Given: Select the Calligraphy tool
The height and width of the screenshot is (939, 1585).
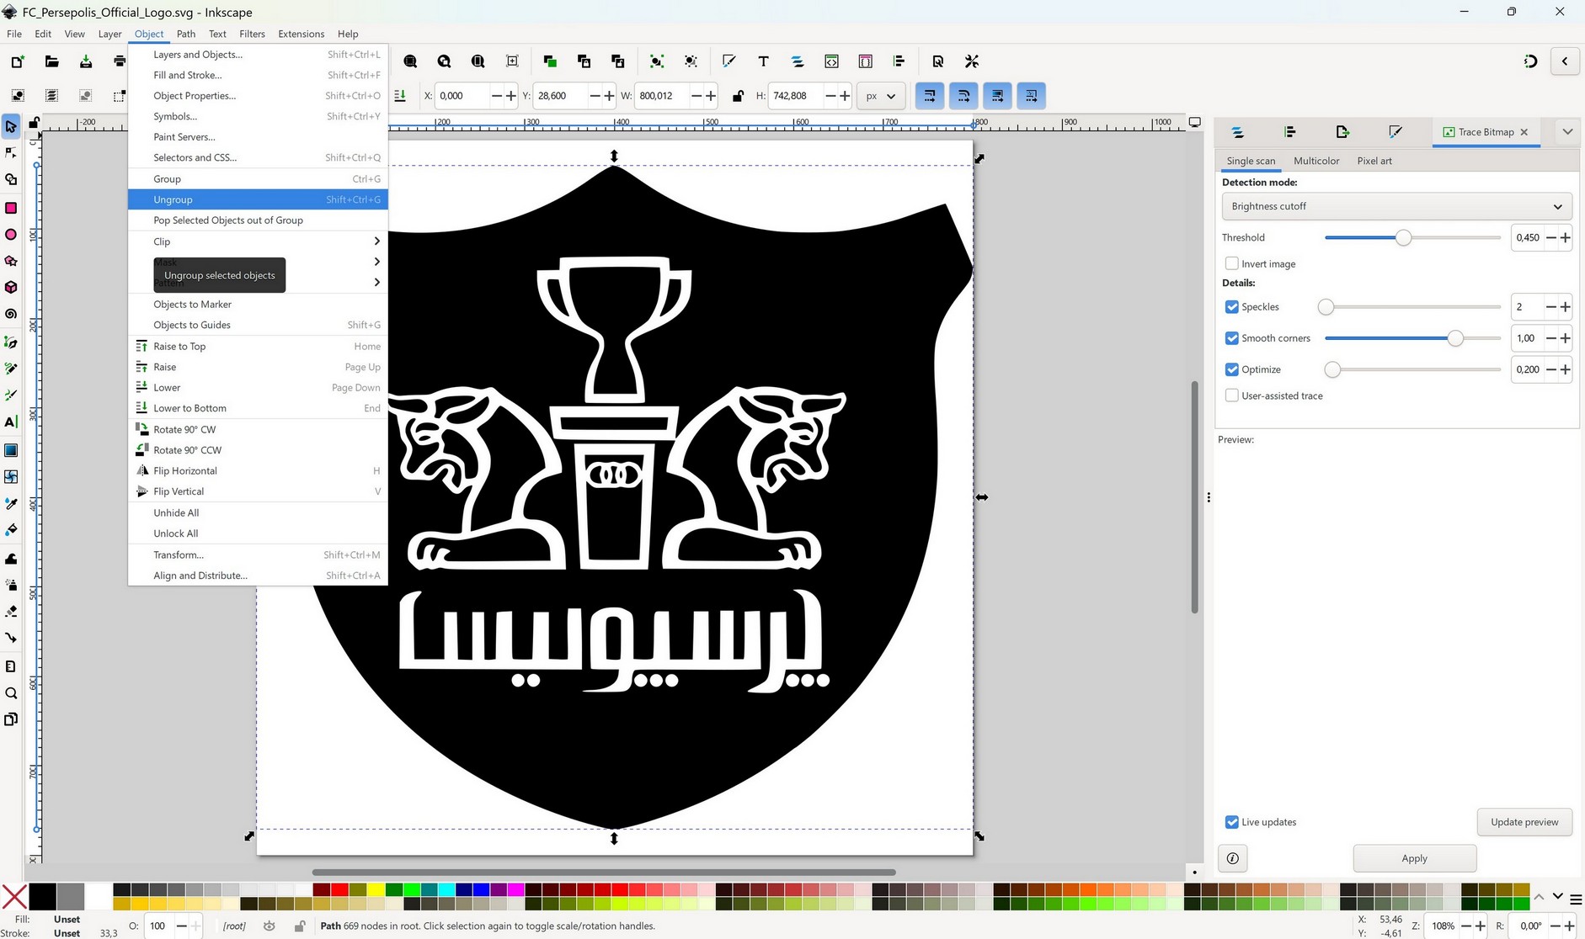Looking at the screenshot, I should click(11, 395).
